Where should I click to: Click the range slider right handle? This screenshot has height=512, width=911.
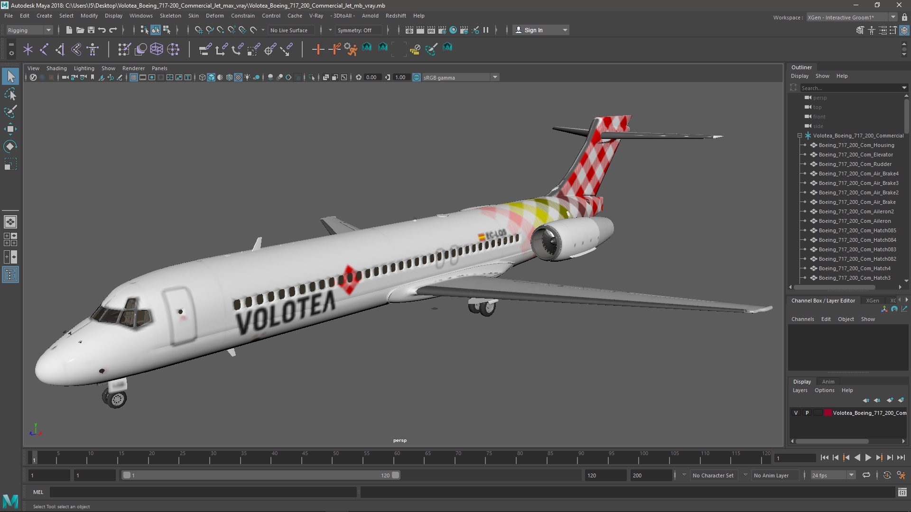point(395,475)
